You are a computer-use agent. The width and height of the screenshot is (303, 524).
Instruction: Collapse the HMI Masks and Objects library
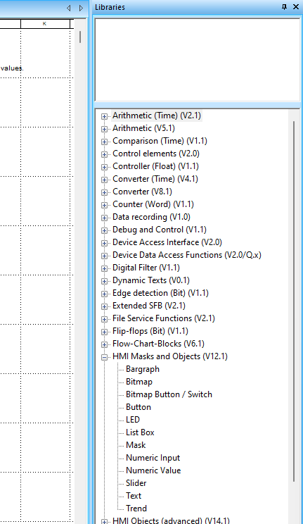[x=104, y=357]
